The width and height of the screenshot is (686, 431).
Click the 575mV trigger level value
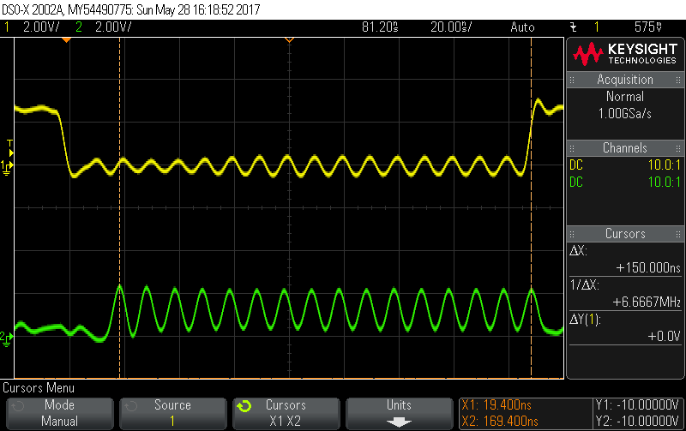[648, 27]
